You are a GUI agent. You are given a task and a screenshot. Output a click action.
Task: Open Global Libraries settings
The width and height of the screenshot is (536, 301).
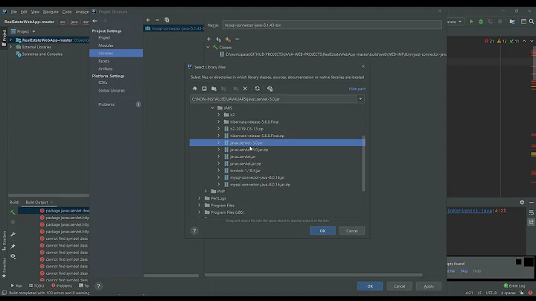[x=112, y=91]
